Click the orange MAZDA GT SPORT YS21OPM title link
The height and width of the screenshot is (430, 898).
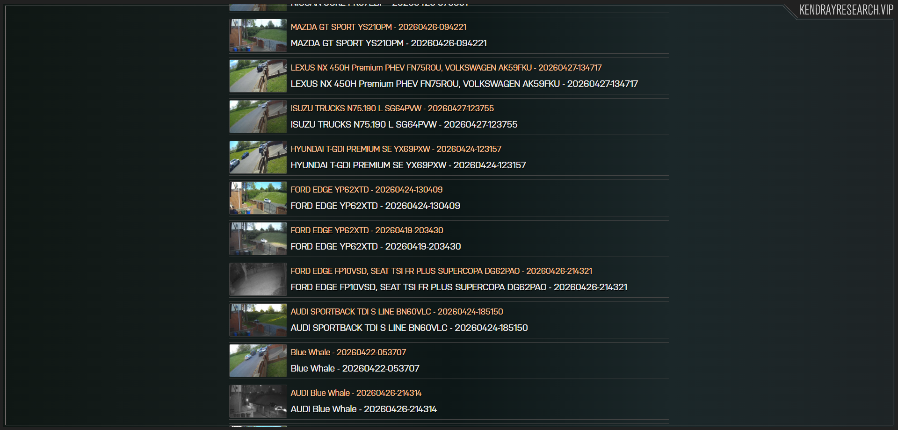click(x=378, y=27)
